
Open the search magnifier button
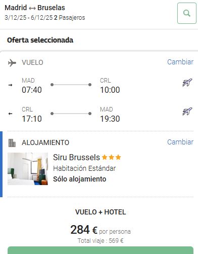[187, 13]
